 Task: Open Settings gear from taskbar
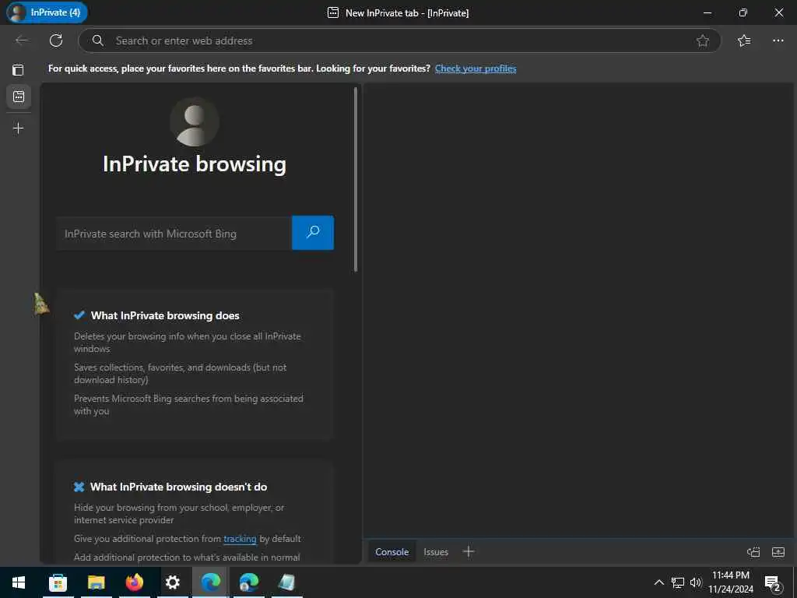[173, 582]
